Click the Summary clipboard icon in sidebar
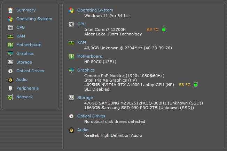Image resolution: width=227 pixels, height=151 pixels. [x=10, y=10]
